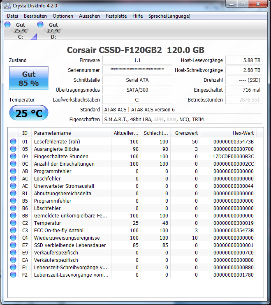Click status icon for Anzahl der Einschaltungen
271x305 pixels.
pos(13,164)
